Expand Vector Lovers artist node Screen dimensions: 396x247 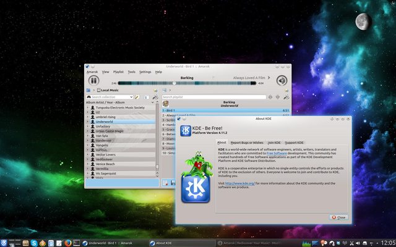88,154
